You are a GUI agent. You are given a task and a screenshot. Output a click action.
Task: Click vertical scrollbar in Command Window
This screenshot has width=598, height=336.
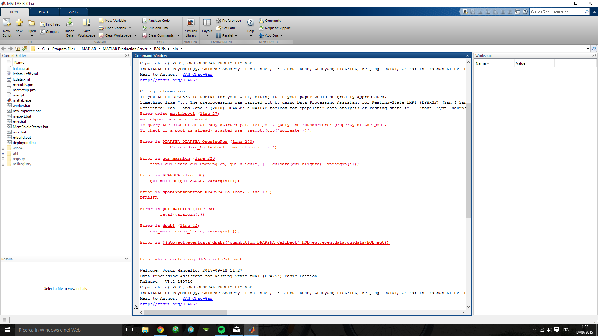(x=468, y=160)
